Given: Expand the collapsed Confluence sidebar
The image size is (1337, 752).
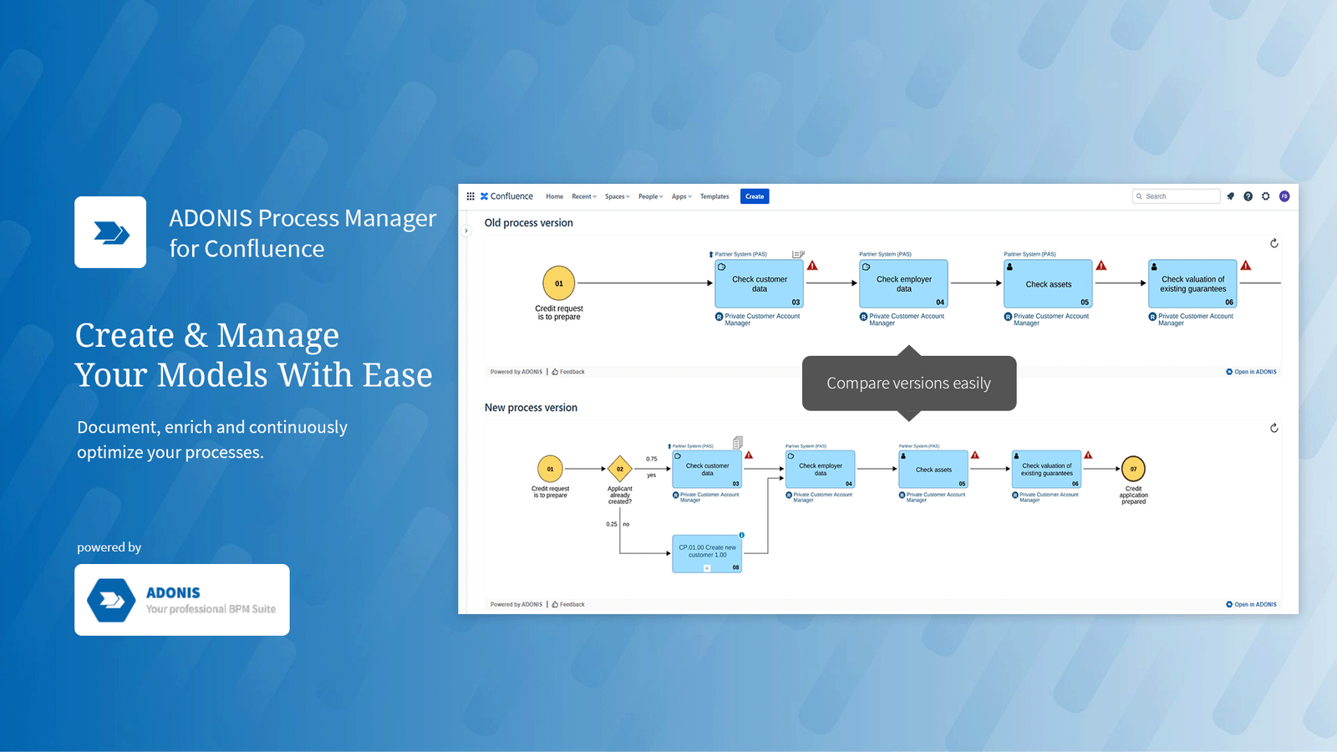Looking at the screenshot, I should (x=466, y=231).
